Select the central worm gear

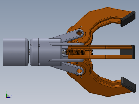79,52
